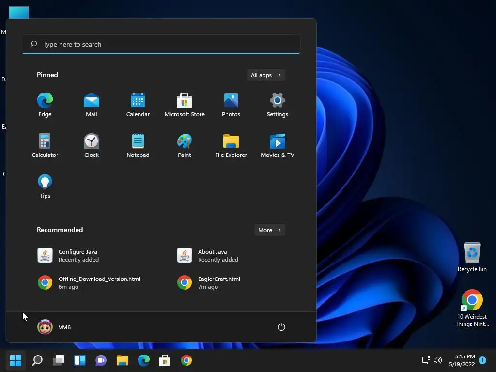Open the Clock app
Viewport: 496px width, 372px height.
tap(92, 145)
